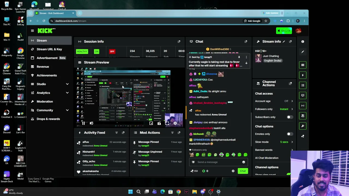This screenshot has width=349, height=196.
Task: Toggle Session Info widget in right toolbar
Action: click(x=303, y=106)
